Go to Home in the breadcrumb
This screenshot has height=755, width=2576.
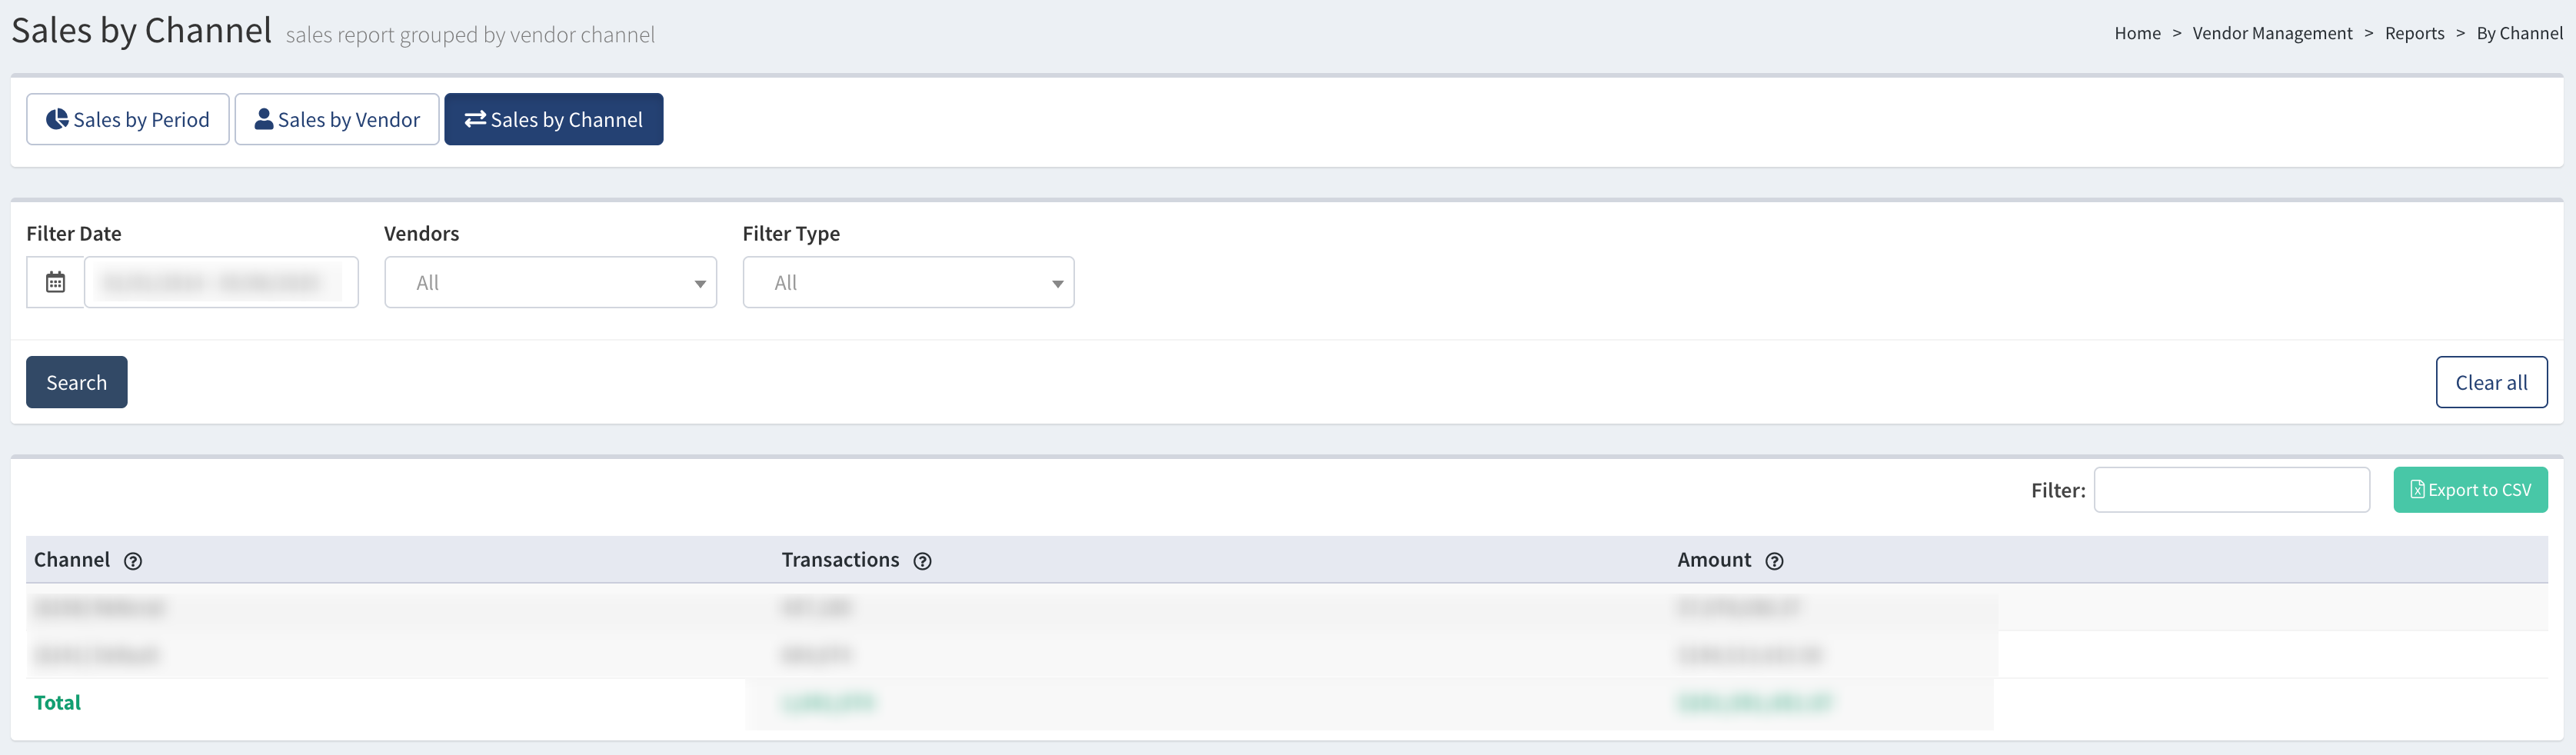click(x=2137, y=33)
